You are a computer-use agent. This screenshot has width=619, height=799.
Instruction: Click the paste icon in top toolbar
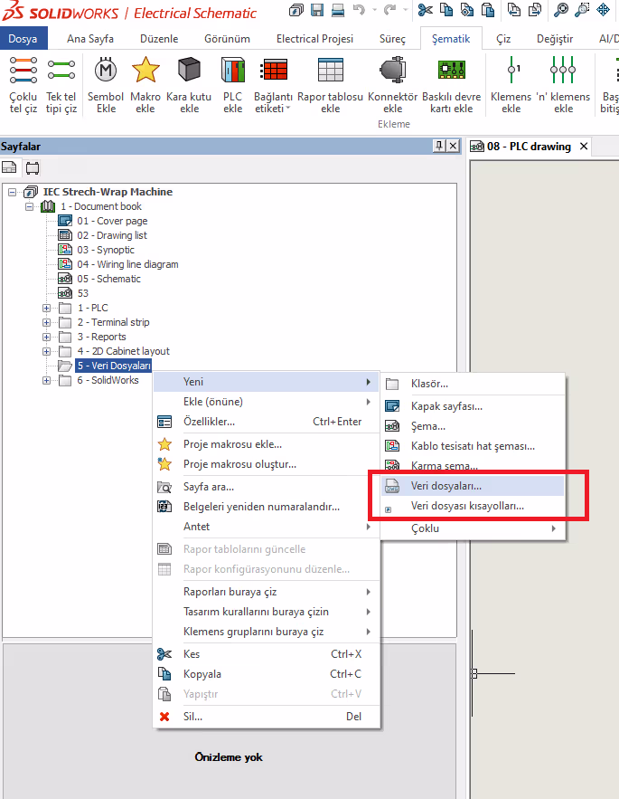(x=488, y=10)
